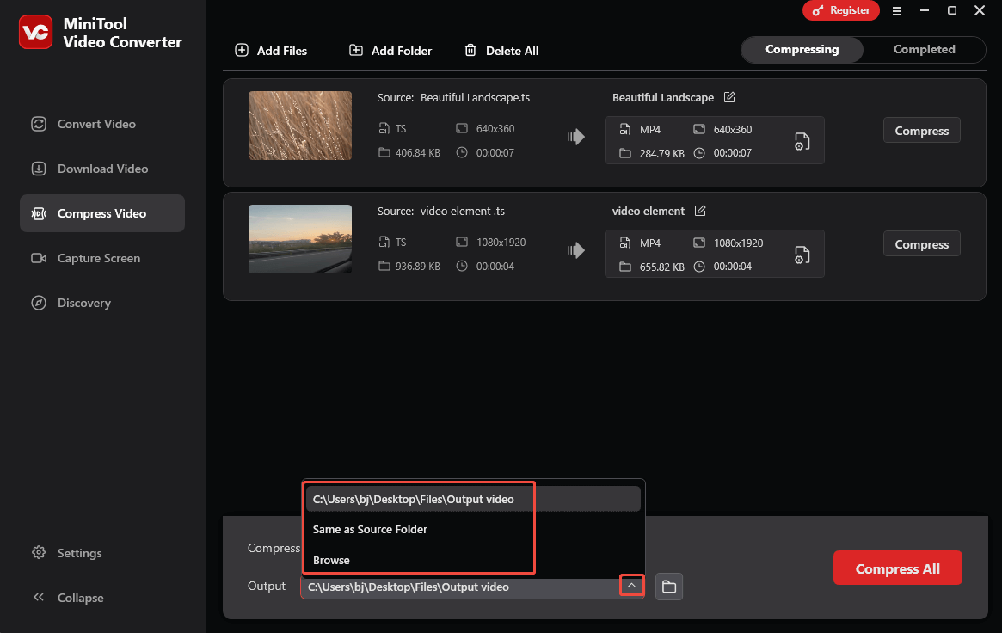Click the Settings gear icon
Viewport: 1002px width, 633px height.
[39, 552]
